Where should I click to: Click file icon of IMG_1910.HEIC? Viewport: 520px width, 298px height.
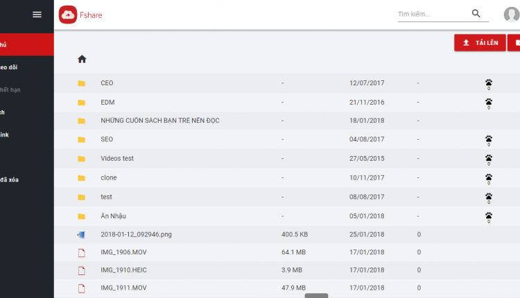pos(82,271)
